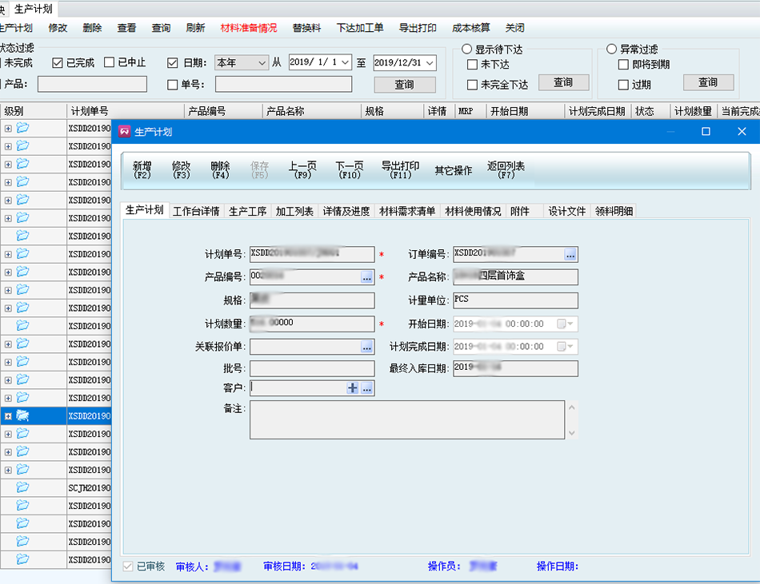
Task: Click the 批号 input field
Action: point(312,368)
